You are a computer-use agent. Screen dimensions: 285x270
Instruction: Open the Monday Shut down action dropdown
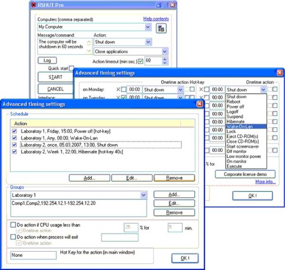tap(180, 90)
